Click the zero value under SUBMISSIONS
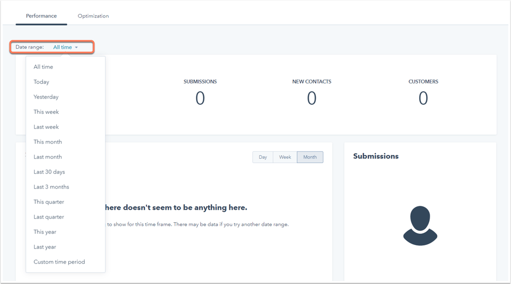Viewport: 511px width, 284px height. pyautogui.click(x=200, y=98)
